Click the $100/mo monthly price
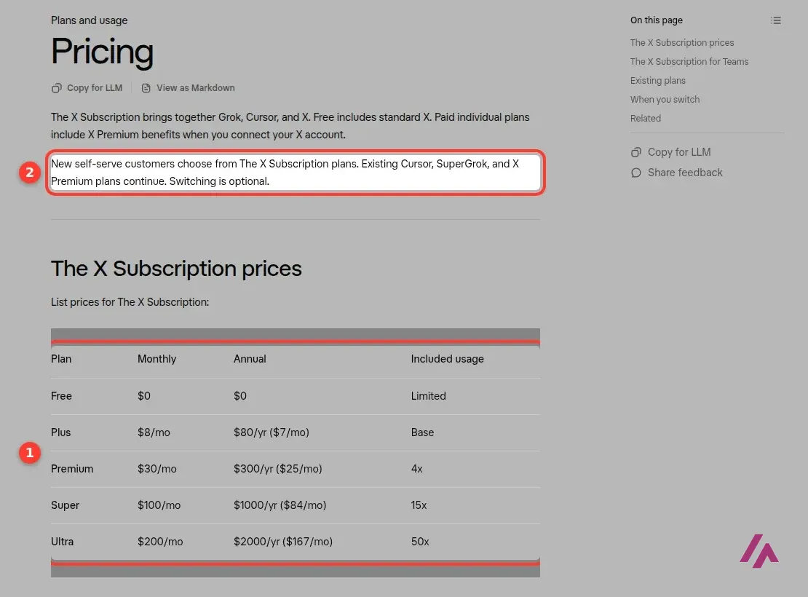808x597 pixels. click(159, 505)
